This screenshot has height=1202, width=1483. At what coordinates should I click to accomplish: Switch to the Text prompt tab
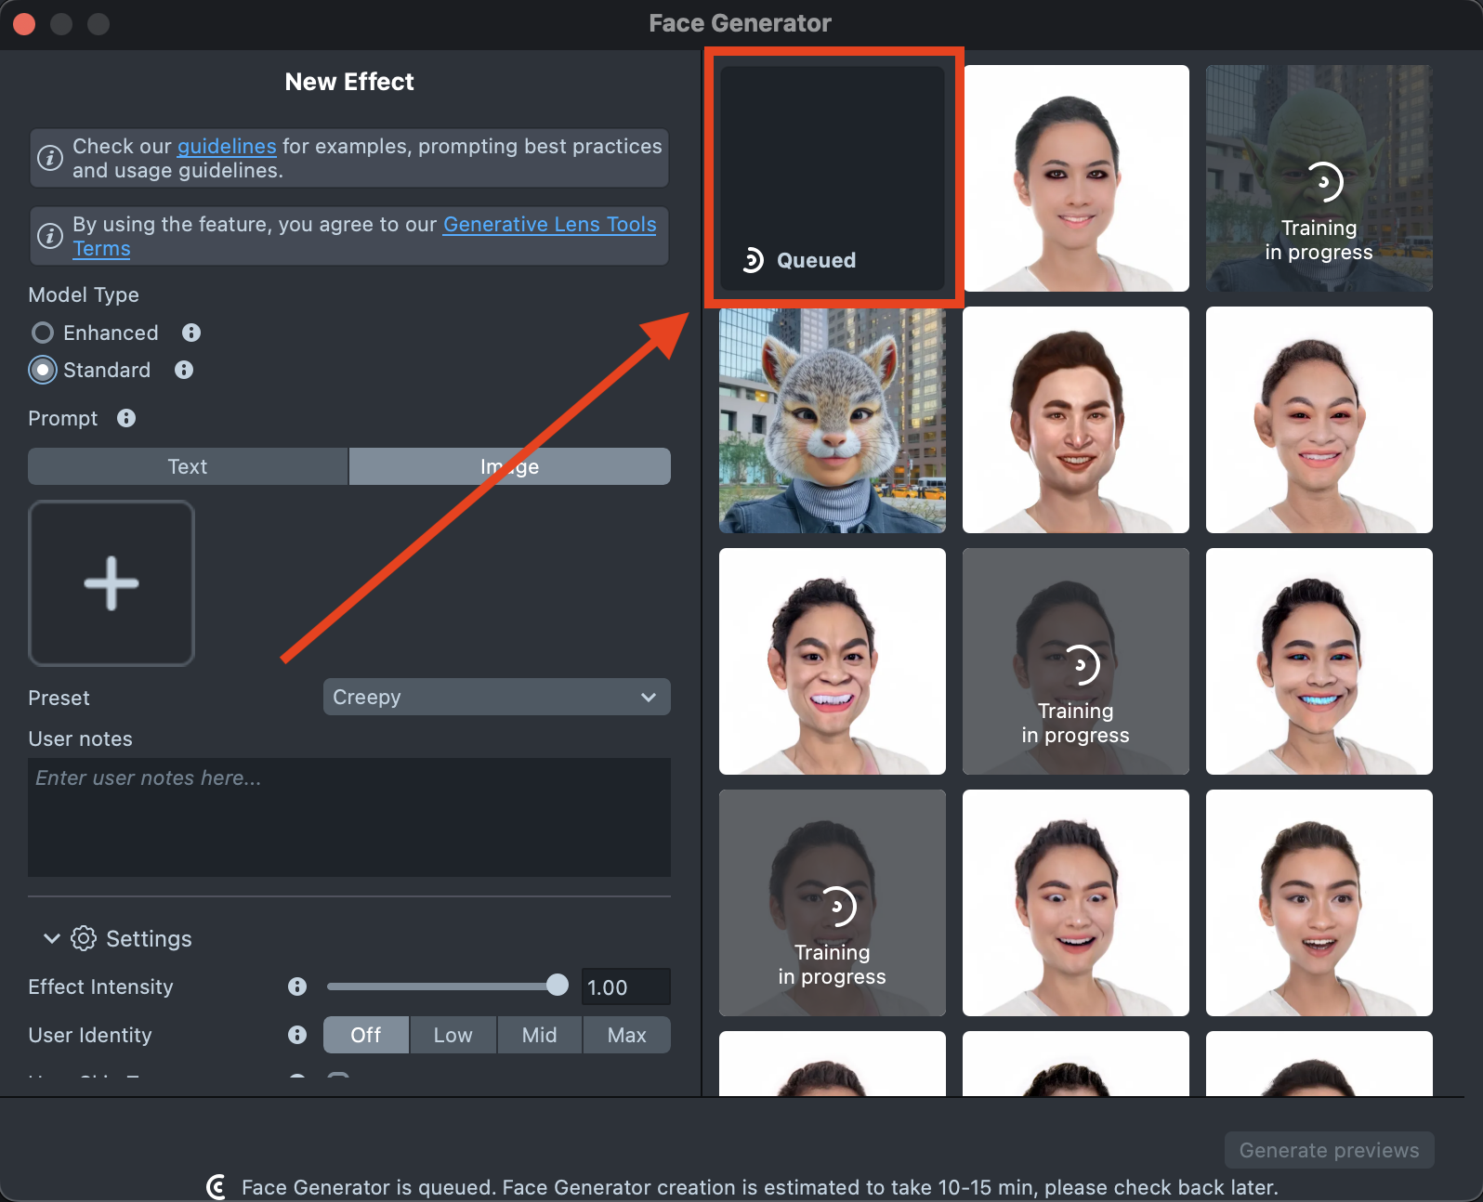pyautogui.click(x=188, y=466)
